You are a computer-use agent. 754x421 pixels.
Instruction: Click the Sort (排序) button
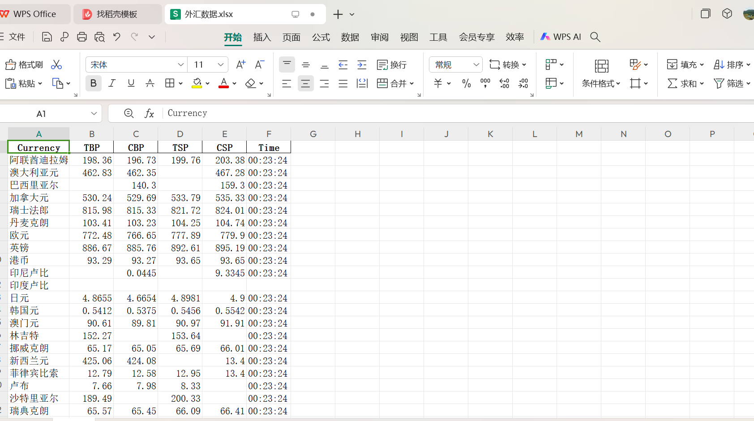(732, 64)
